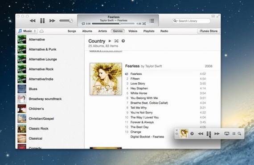Adjust the volume slider in the toolbar
Viewport: 254px width, 165px height.
coord(66,21)
